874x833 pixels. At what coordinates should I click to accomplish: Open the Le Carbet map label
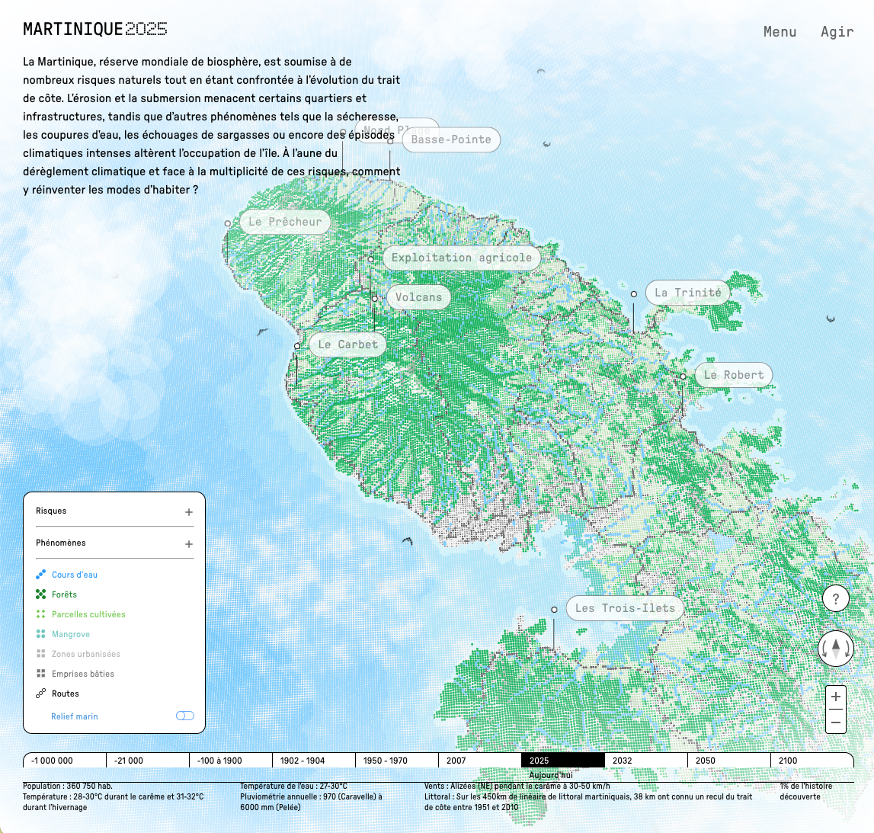347,344
